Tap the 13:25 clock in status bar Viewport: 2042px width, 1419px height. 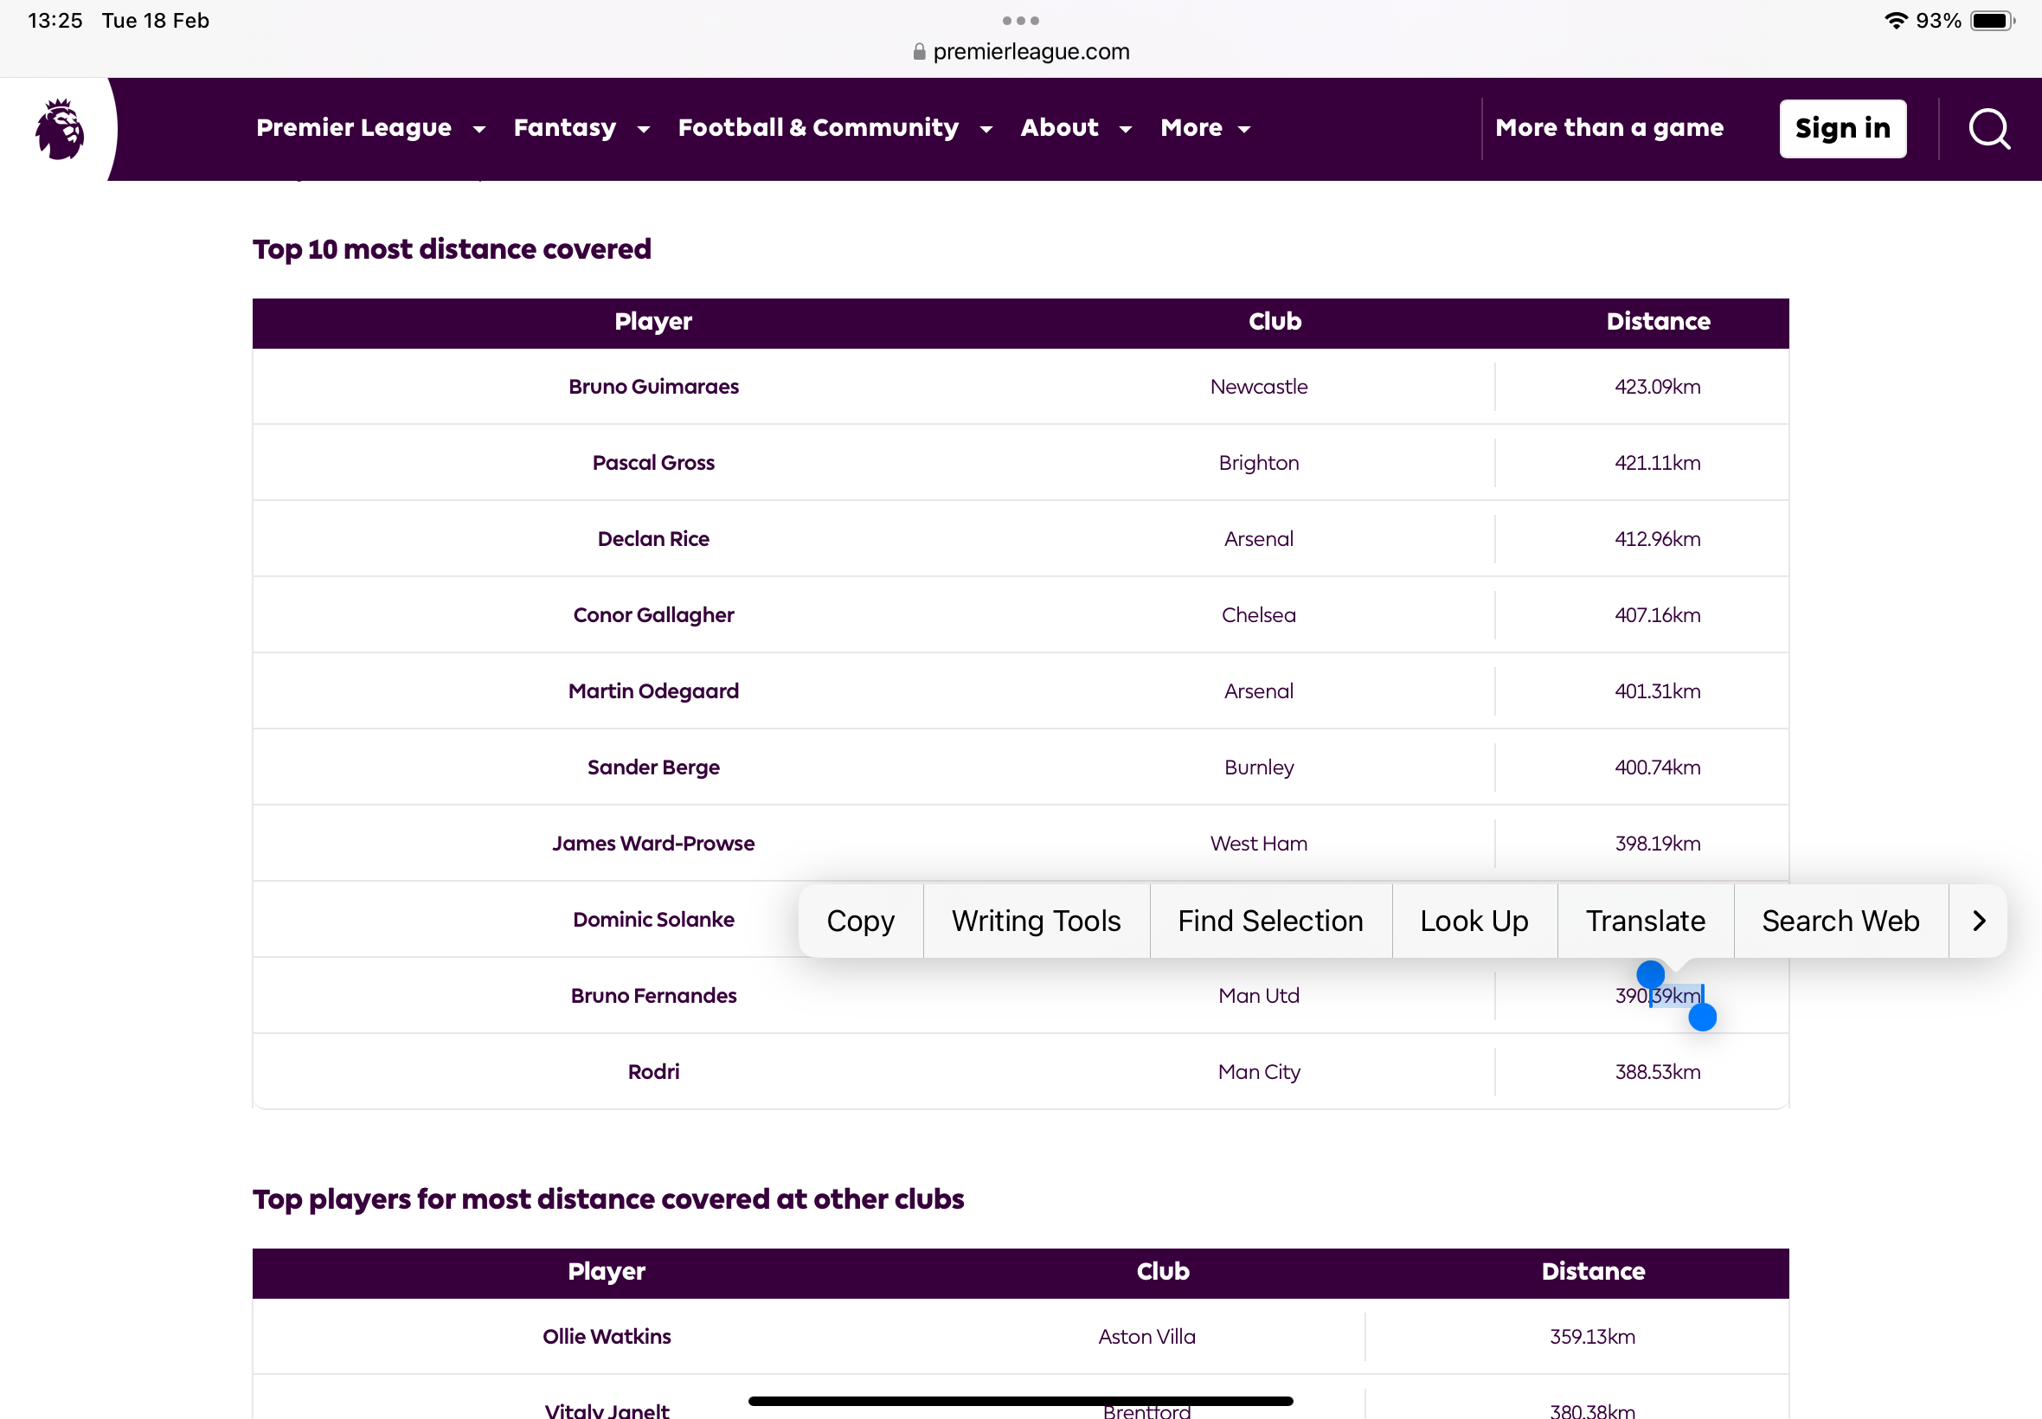click(55, 21)
